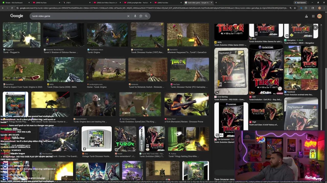
Task: Open turokorigins.com Home thumbnail
Action: pos(106,70)
